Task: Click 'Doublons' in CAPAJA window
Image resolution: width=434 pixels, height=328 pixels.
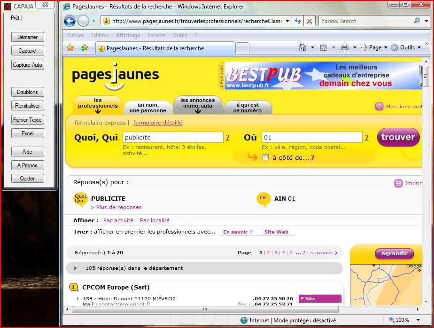Action: tap(27, 92)
